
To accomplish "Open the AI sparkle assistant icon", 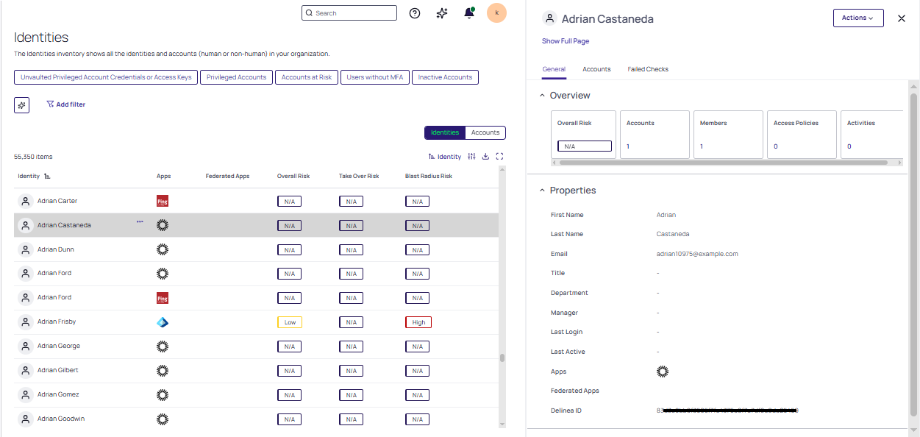I will (442, 13).
